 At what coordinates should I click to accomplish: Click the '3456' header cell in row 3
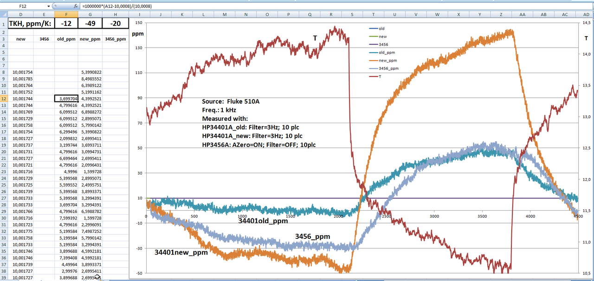pos(44,39)
